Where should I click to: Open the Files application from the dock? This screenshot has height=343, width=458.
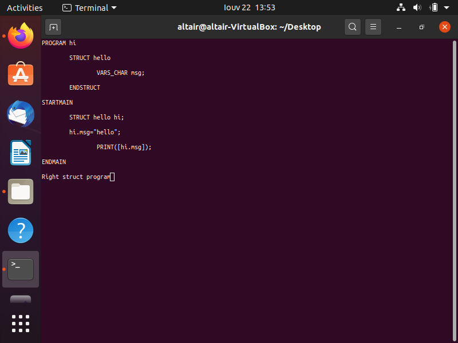(x=20, y=192)
